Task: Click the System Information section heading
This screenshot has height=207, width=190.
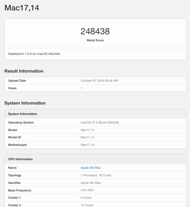Action: [25, 103]
